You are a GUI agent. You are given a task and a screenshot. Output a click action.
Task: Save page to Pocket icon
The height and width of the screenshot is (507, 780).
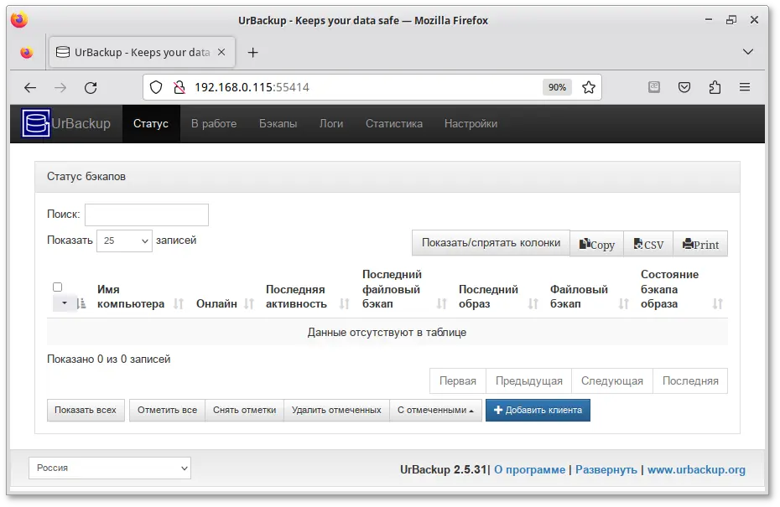684,86
